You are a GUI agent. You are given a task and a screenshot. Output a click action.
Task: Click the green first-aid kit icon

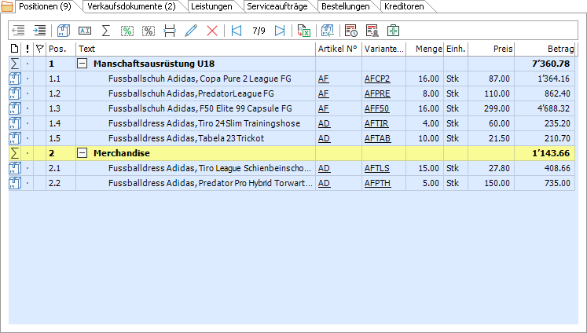(393, 31)
